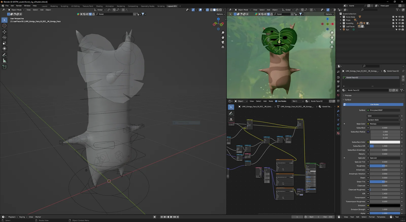This screenshot has width=406, height=222.
Task: Click the Add Cube tool icon
Action: (x=4, y=67)
